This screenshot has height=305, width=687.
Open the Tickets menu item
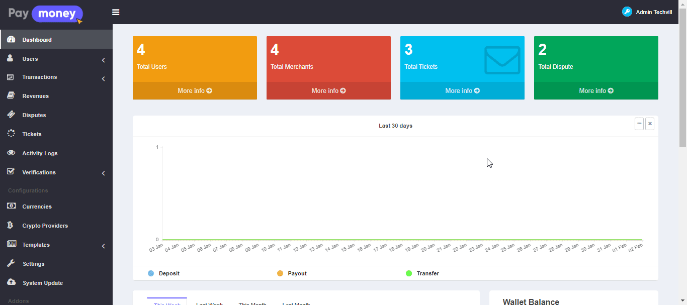(x=32, y=134)
